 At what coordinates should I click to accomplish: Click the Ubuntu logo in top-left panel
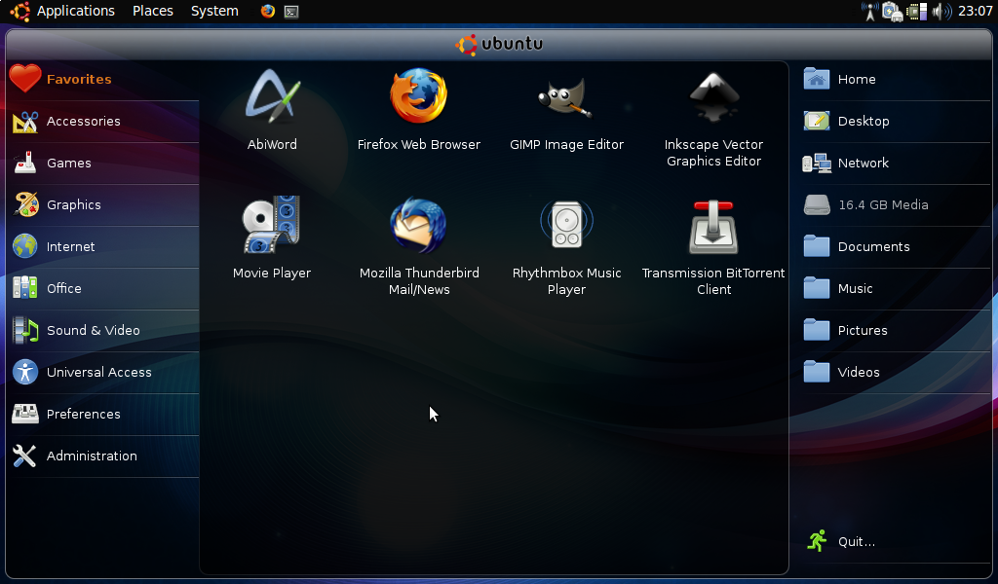point(19,12)
